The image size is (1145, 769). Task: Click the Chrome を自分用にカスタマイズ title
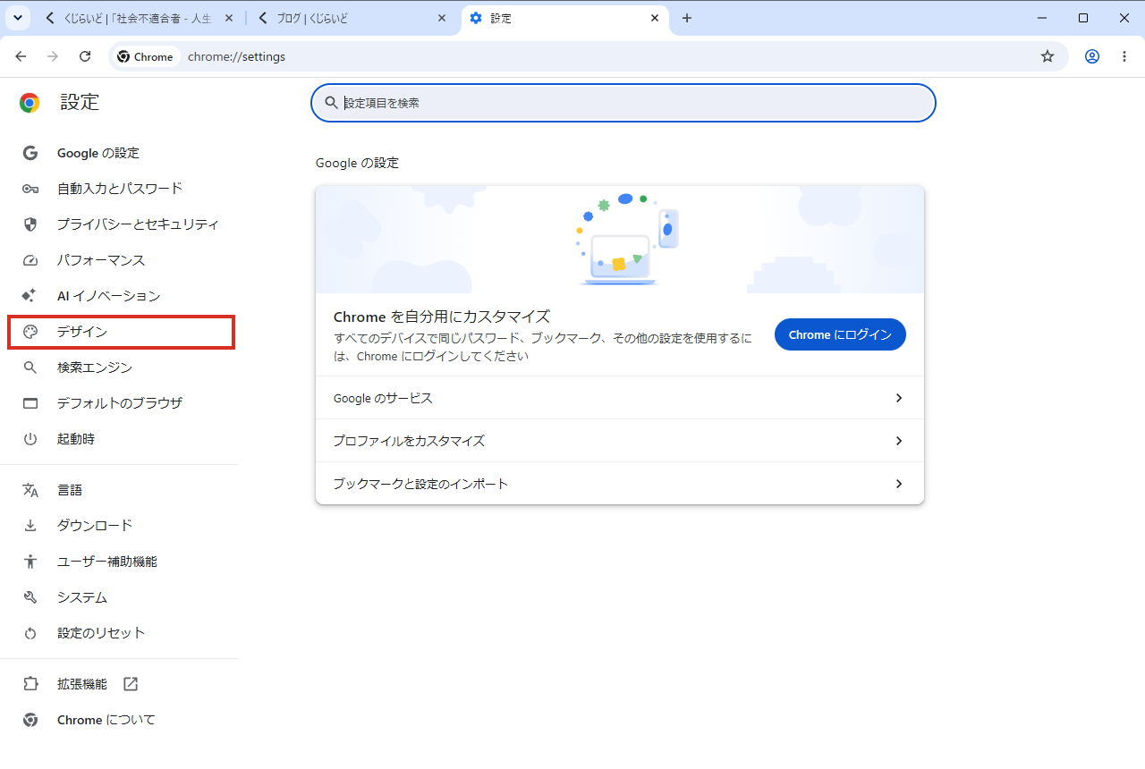(441, 317)
